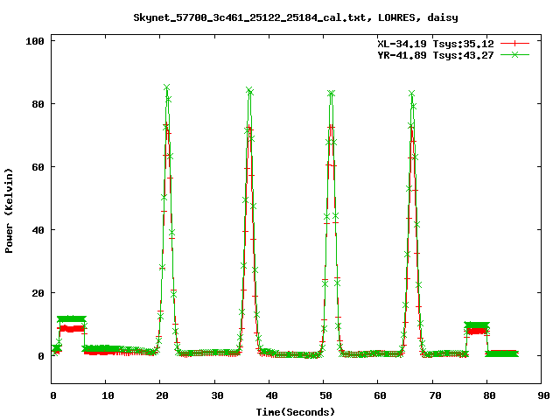Image resolution: width=560 pixels, height=420 pixels.
Task: Click y-axis tick label 80
Action: click(x=38, y=104)
